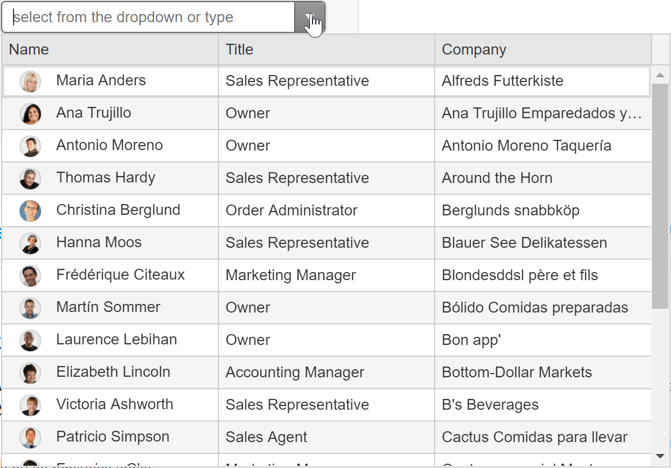The width and height of the screenshot is (671, 468).
Task: Toggle the combobox dropdown arrow button
Action: (x=309, y=17)
